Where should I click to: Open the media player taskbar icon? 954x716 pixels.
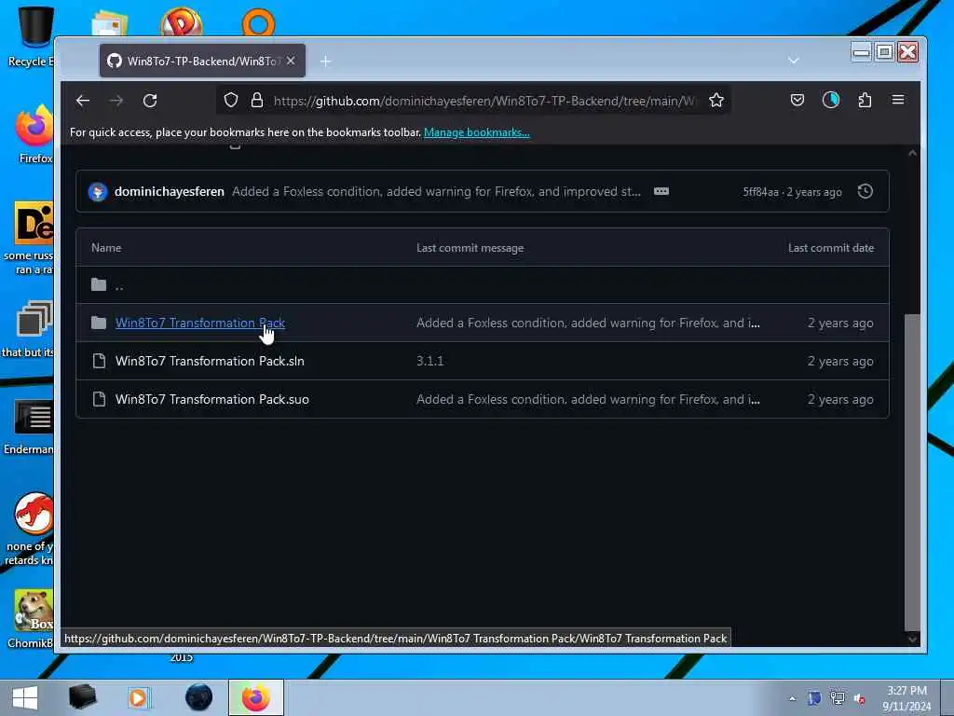139,697
